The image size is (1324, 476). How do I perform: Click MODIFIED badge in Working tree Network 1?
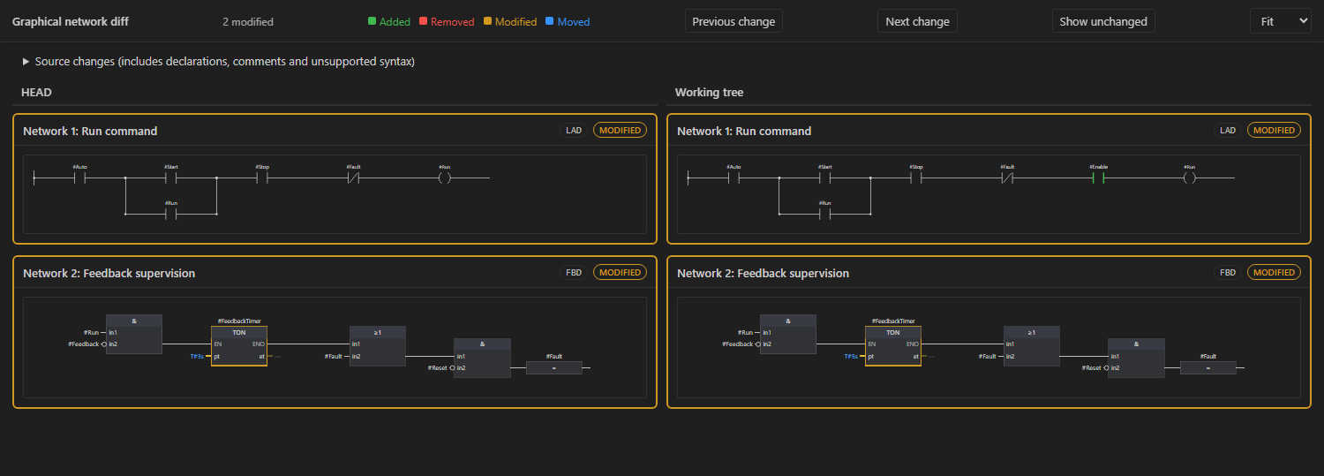click(x=1274, y=131)
